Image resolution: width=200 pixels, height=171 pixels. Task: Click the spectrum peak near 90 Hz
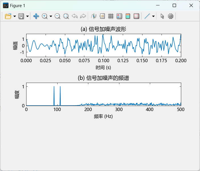54,96
